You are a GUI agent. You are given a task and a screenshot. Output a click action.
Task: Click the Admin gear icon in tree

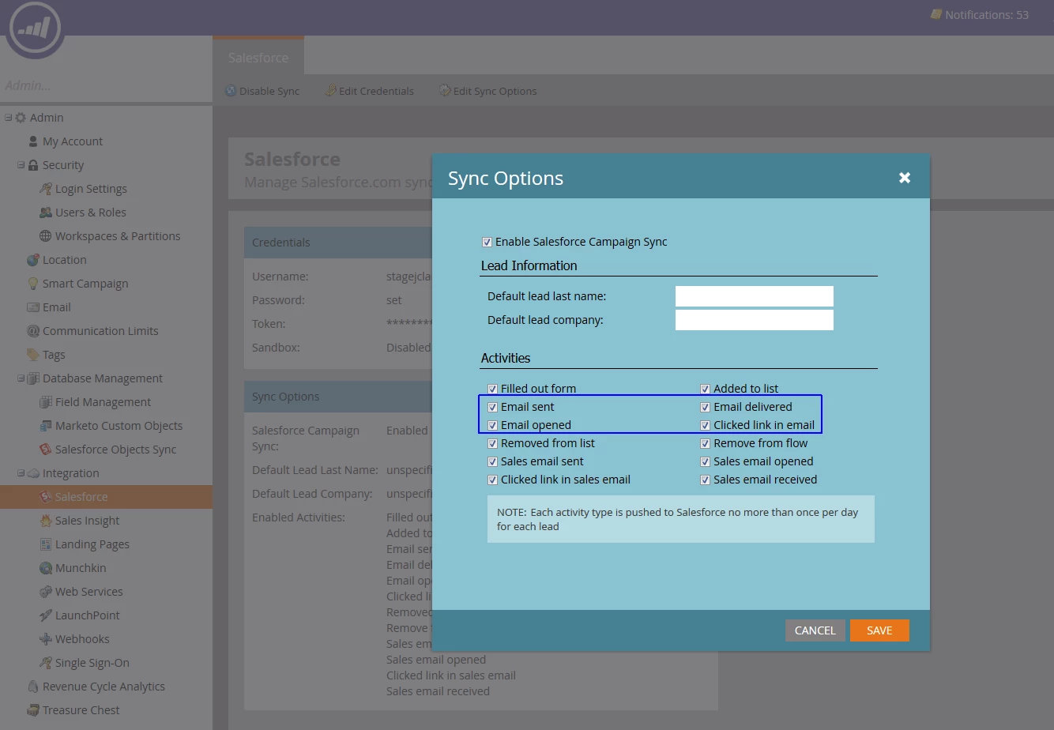point(21,118)
